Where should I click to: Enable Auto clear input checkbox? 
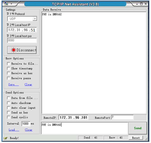9,108
